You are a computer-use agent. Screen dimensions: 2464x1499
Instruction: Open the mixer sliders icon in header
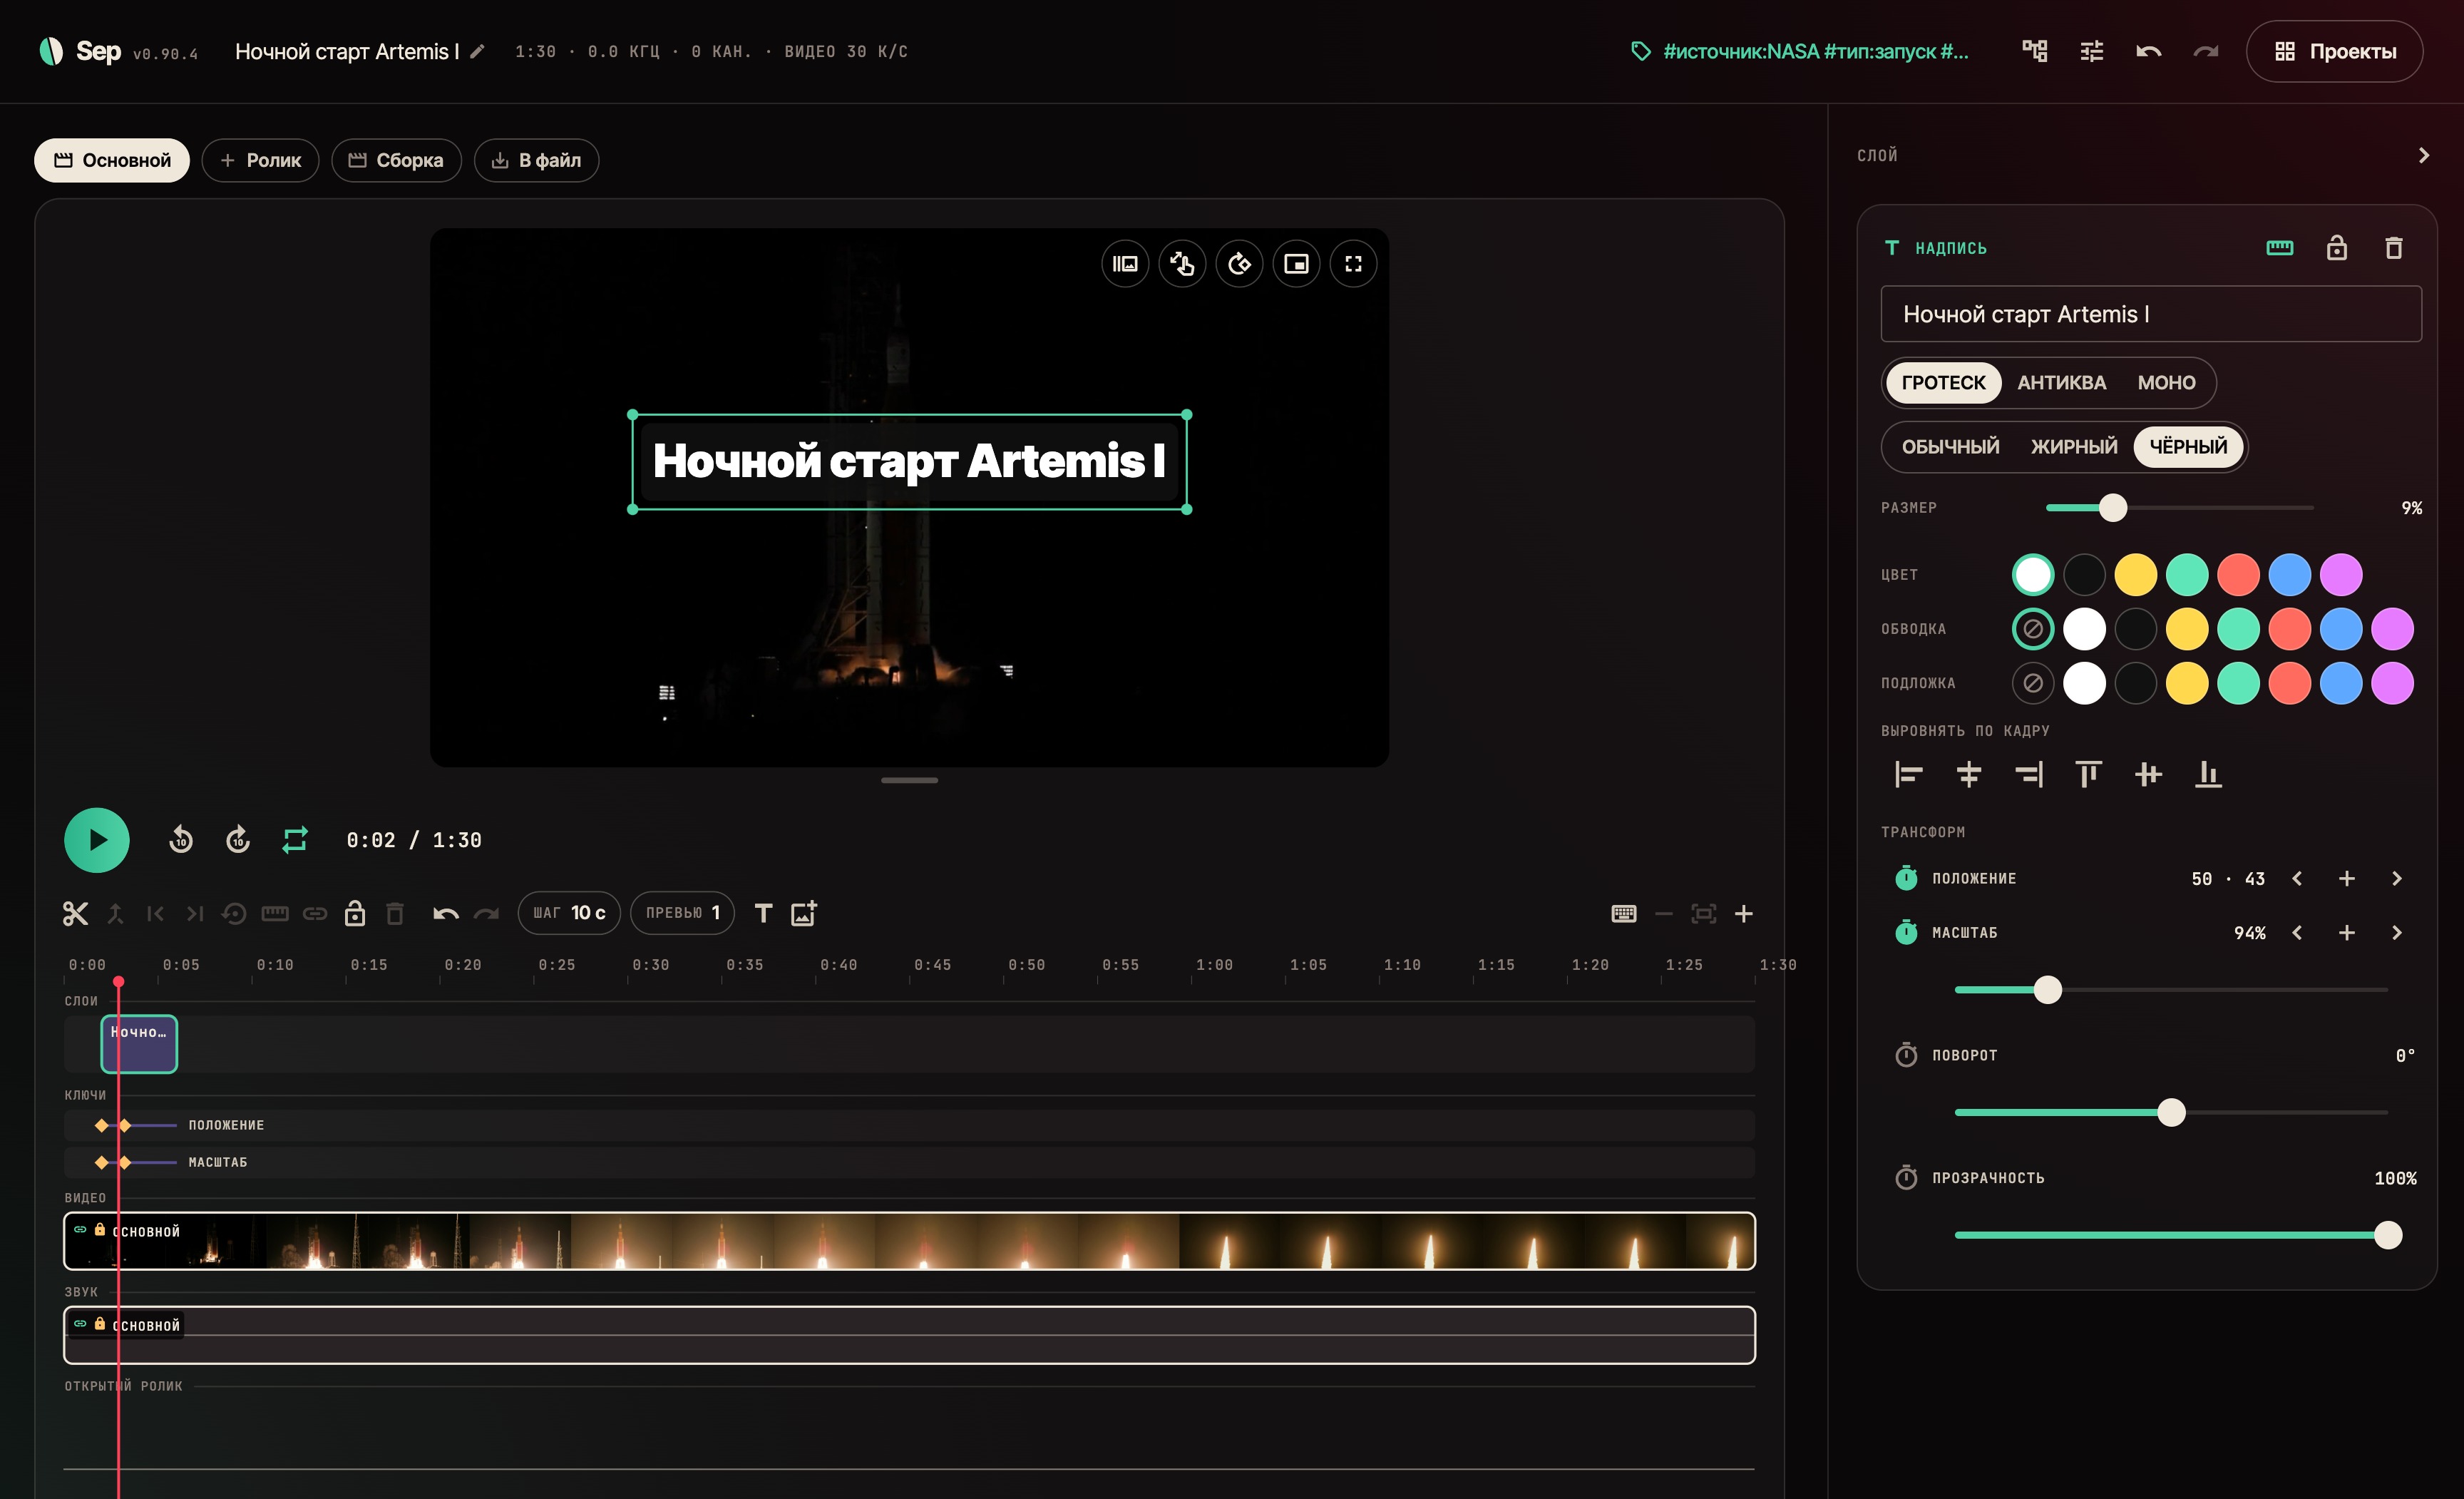coord(2091,51)
